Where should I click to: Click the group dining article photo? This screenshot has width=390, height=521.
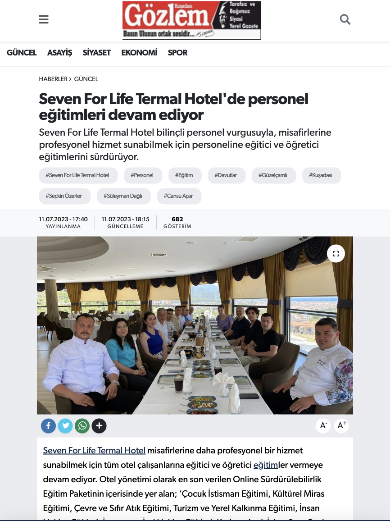point(195,325)
